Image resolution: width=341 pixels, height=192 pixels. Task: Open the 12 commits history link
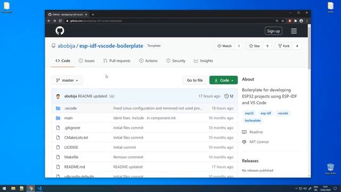229,96
